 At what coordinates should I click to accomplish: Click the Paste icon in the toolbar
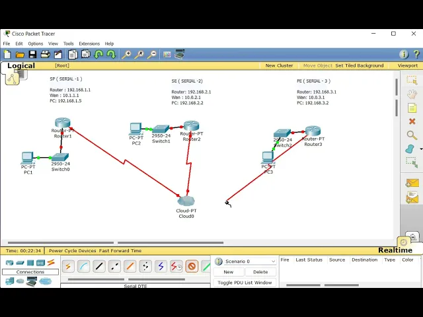86,54
